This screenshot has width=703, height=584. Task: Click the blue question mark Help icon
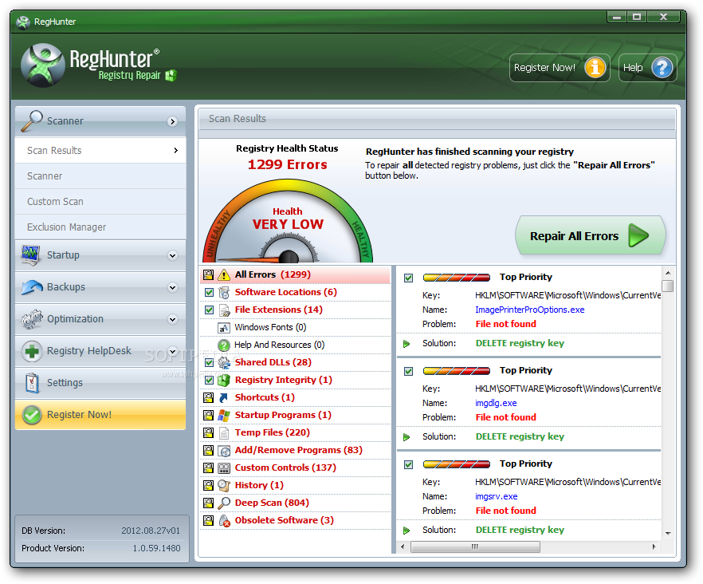[x=662, y=68]
